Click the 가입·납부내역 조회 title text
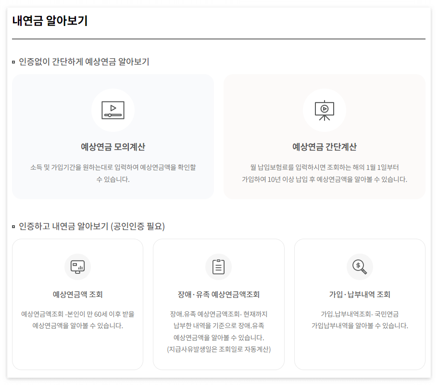Screen dimensions: 438x385 [x=360, y=293]
